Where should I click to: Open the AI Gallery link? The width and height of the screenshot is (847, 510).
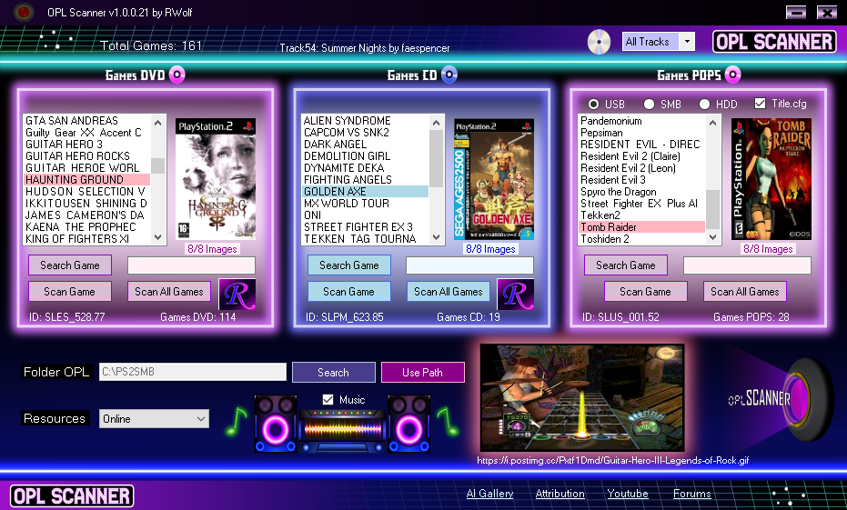click(490, 494)
